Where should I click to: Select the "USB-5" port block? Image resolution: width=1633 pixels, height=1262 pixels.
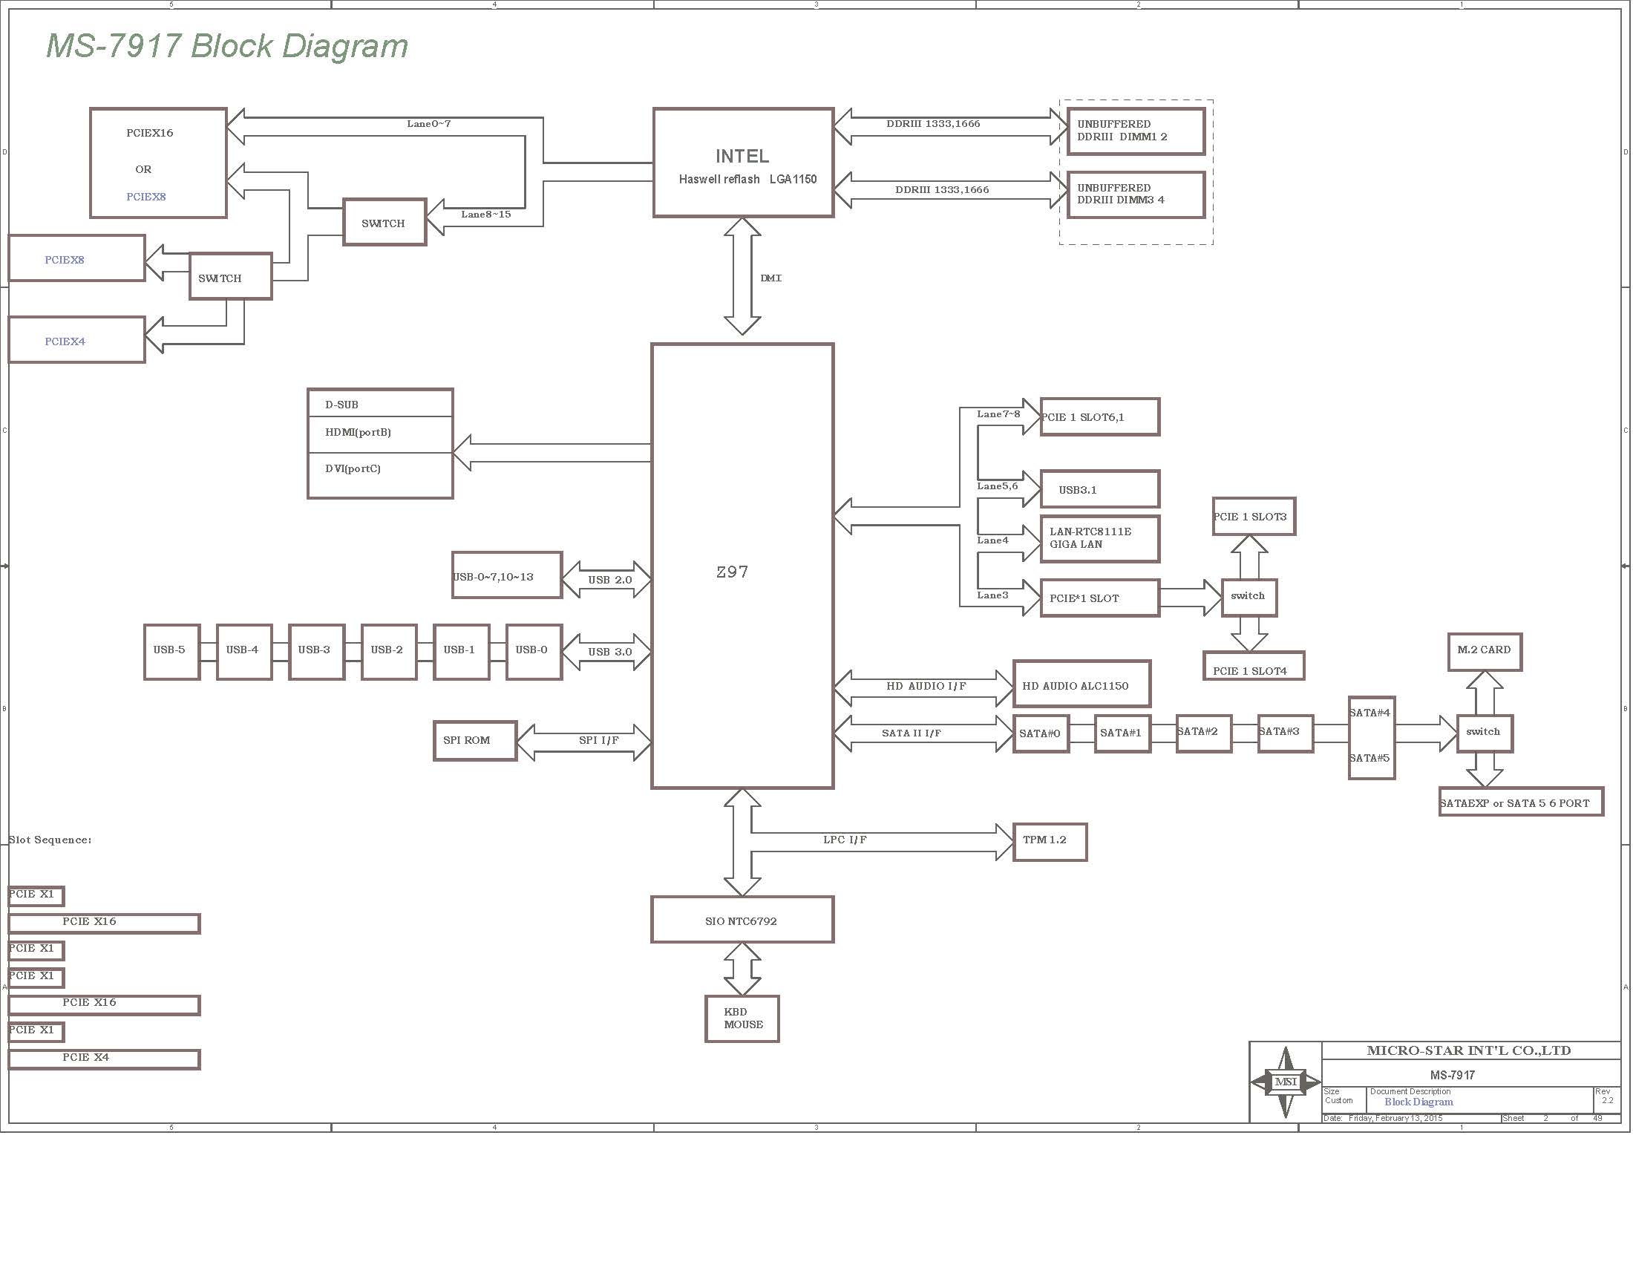click(172, 652)
